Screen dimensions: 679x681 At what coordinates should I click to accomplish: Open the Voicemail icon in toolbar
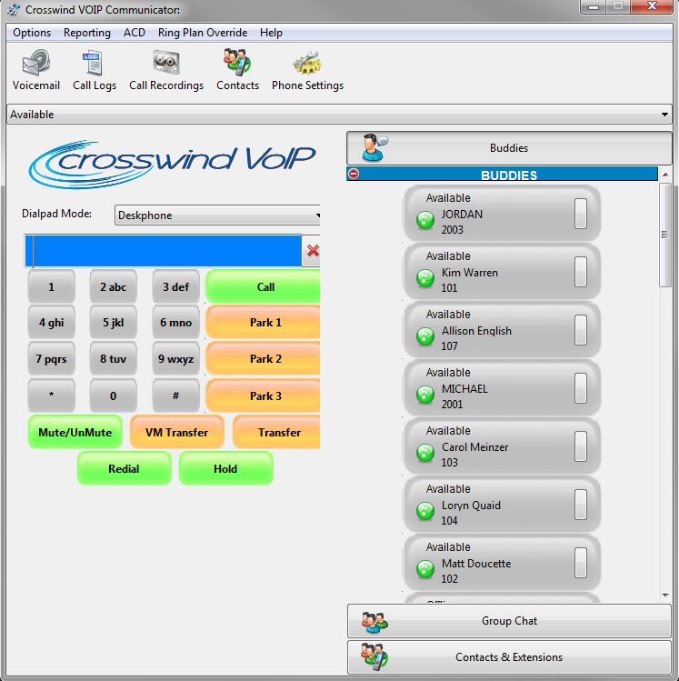pos(35,65)
